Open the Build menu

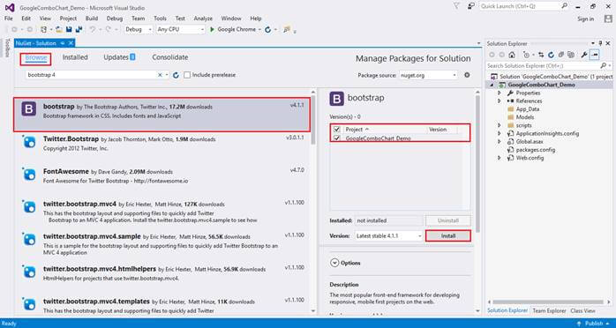[x=92, y=19]
